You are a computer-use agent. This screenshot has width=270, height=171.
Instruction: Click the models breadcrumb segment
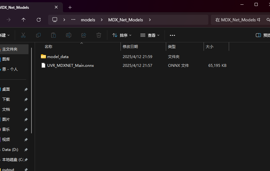pyautogui.click(x=88, y=20)
